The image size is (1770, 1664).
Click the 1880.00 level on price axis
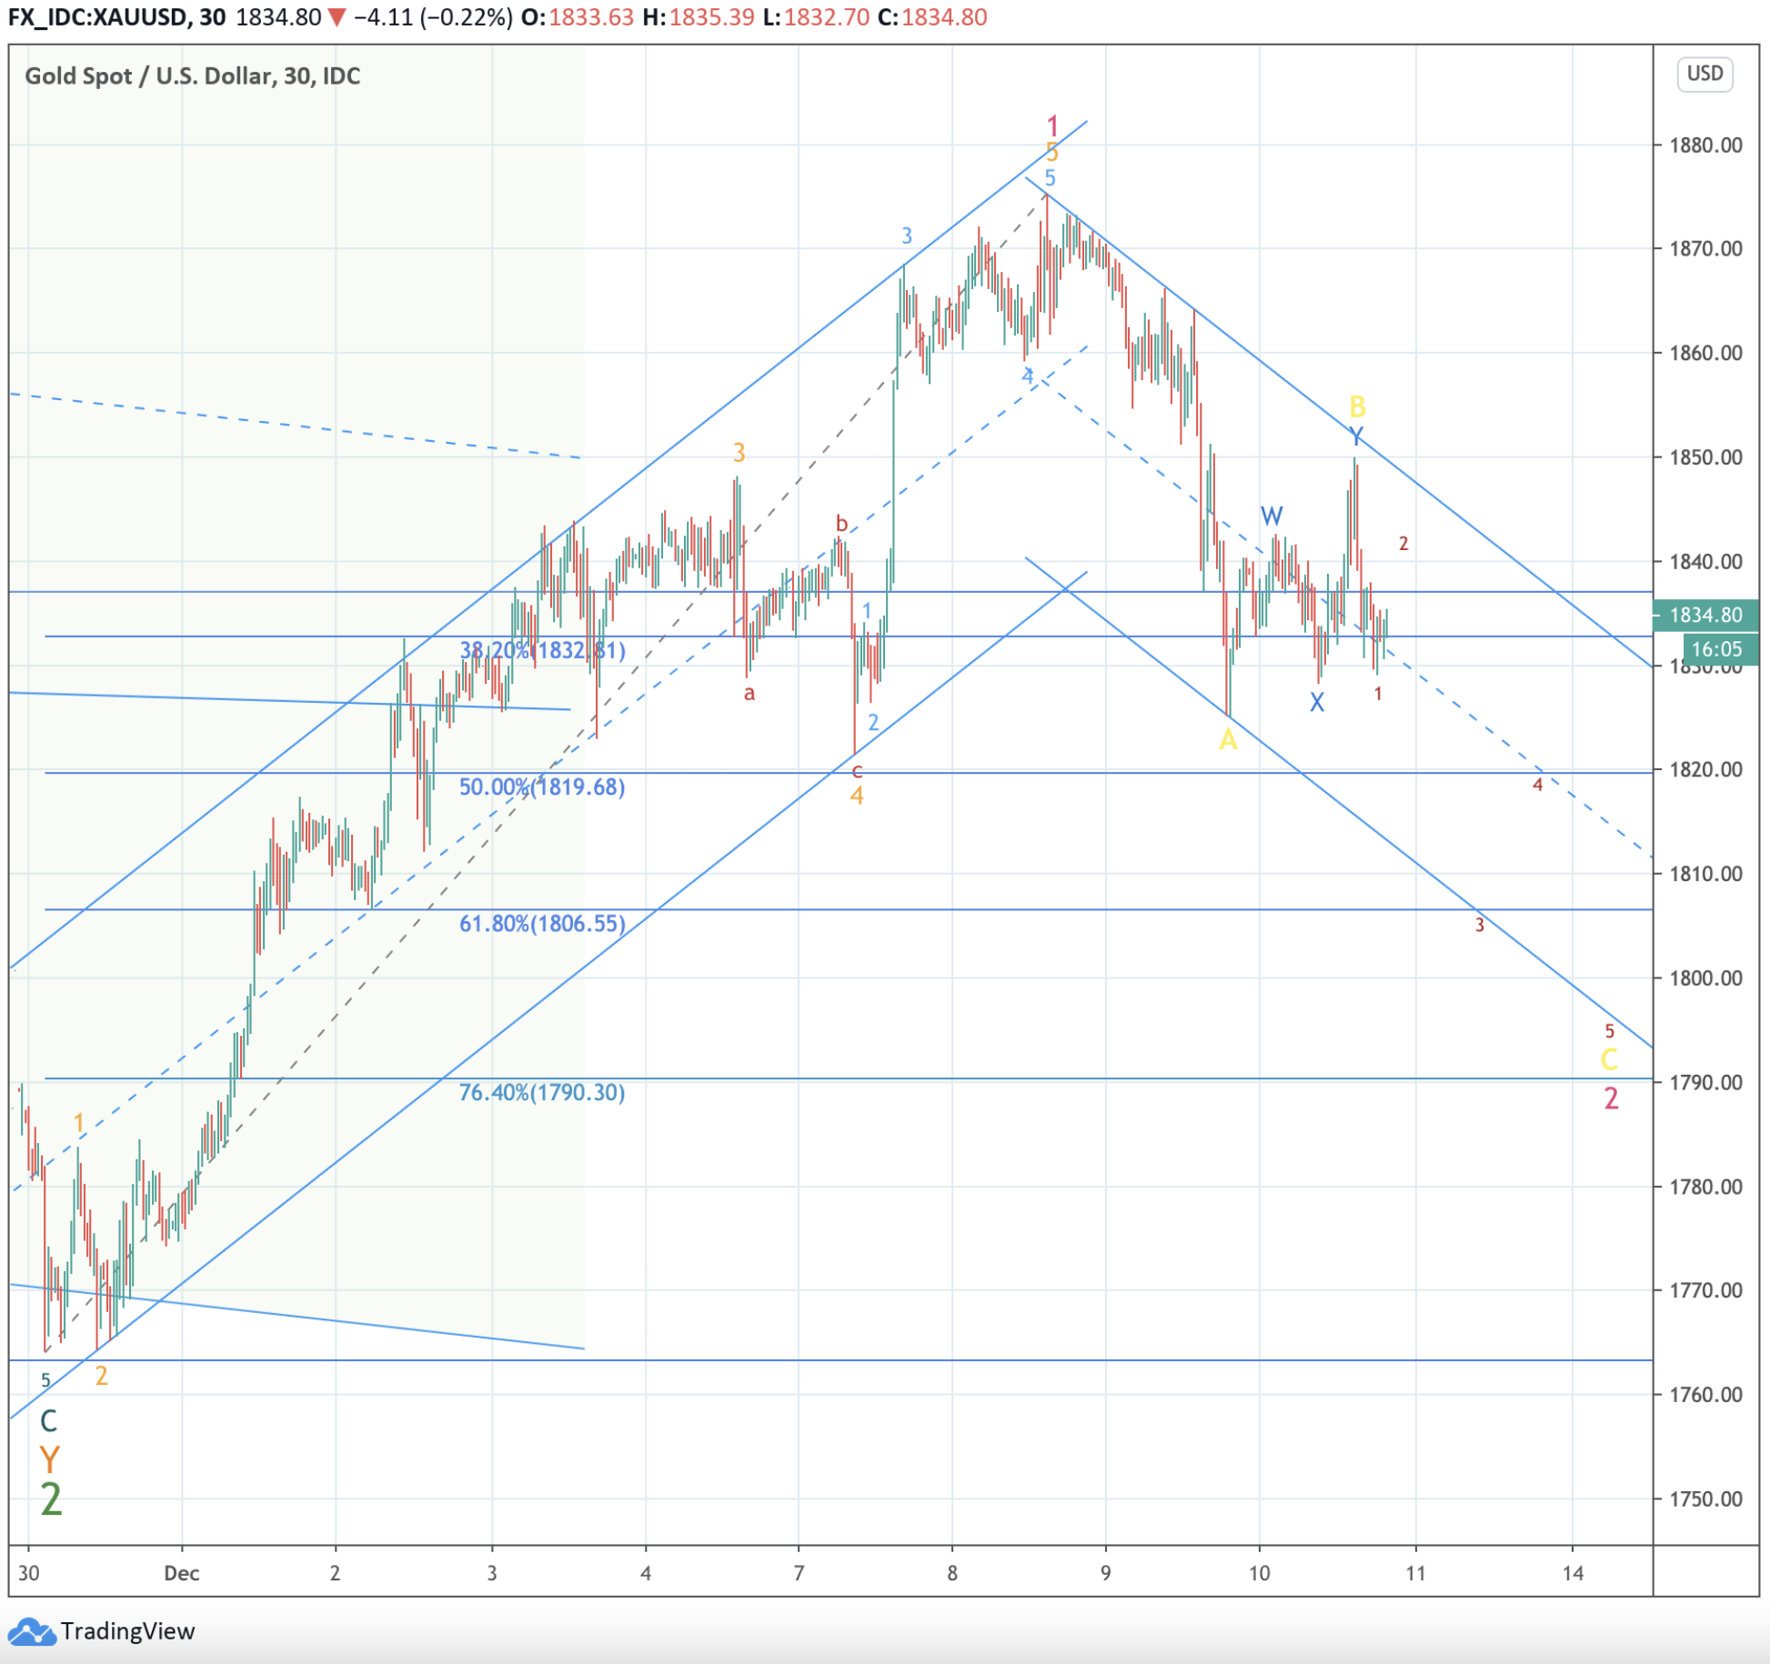tap(1705, 145)
